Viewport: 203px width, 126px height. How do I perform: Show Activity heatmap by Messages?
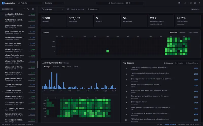point(174,33)
